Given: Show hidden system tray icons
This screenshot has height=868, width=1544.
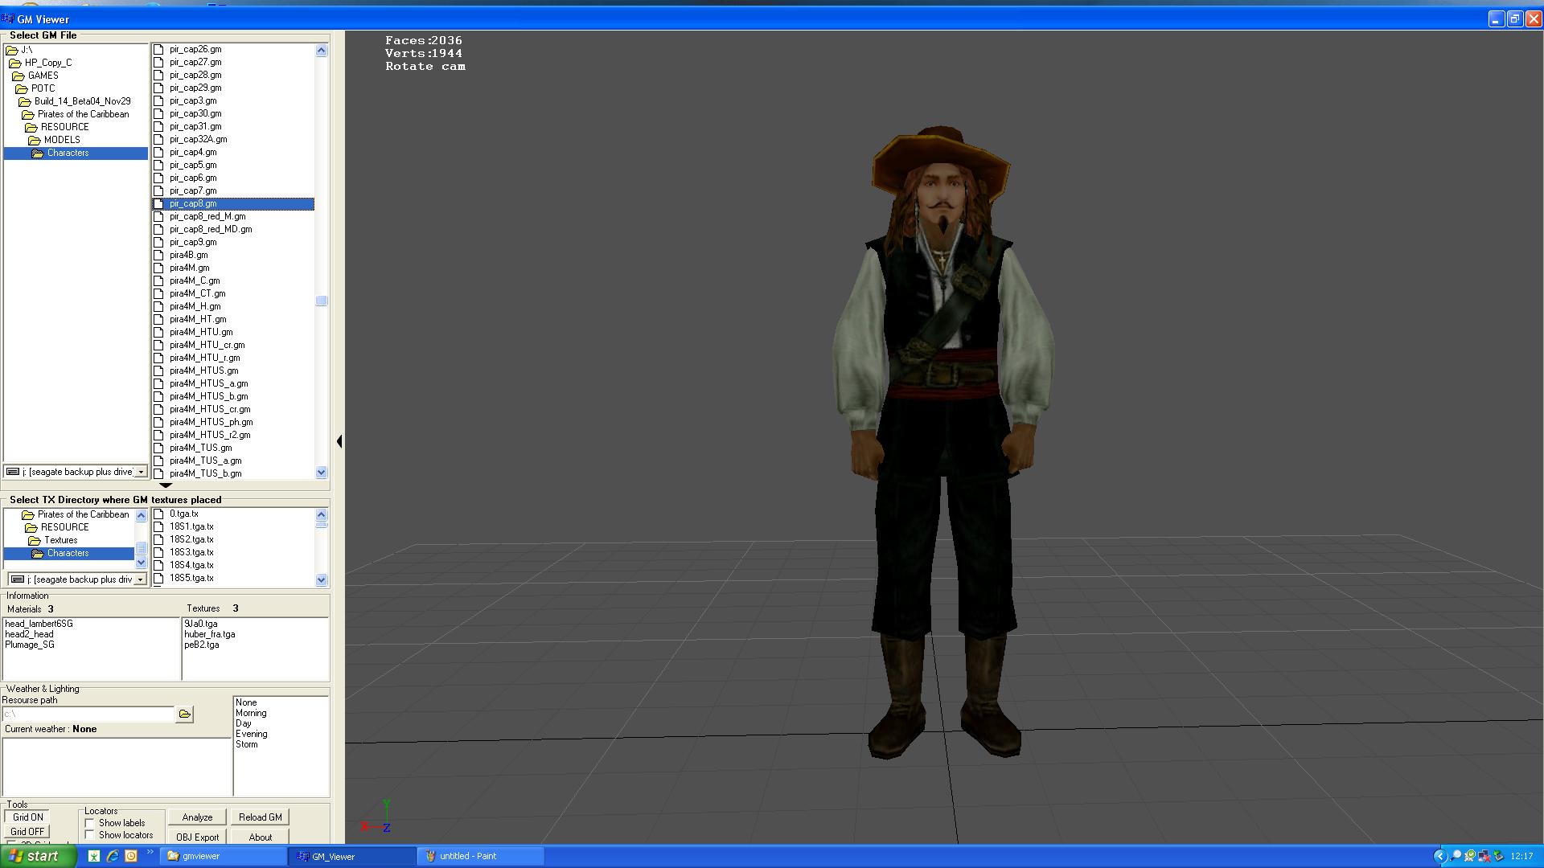Looking at the screenshot, I should pos(1439,856).
